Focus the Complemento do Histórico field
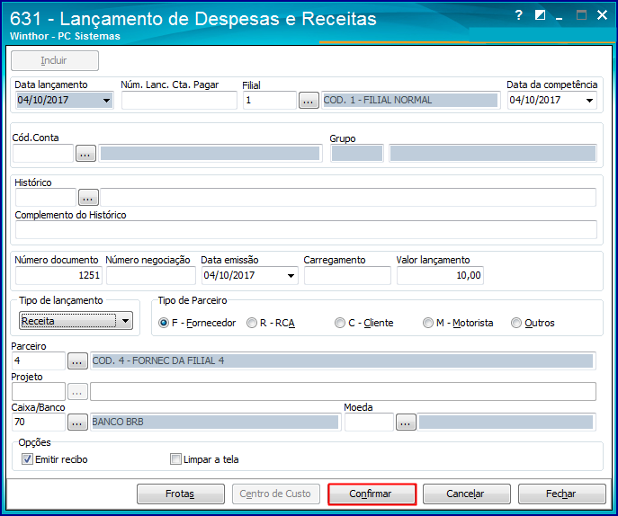Image resolution: width=618 pixels, height=516 pixels. point(306,229)
